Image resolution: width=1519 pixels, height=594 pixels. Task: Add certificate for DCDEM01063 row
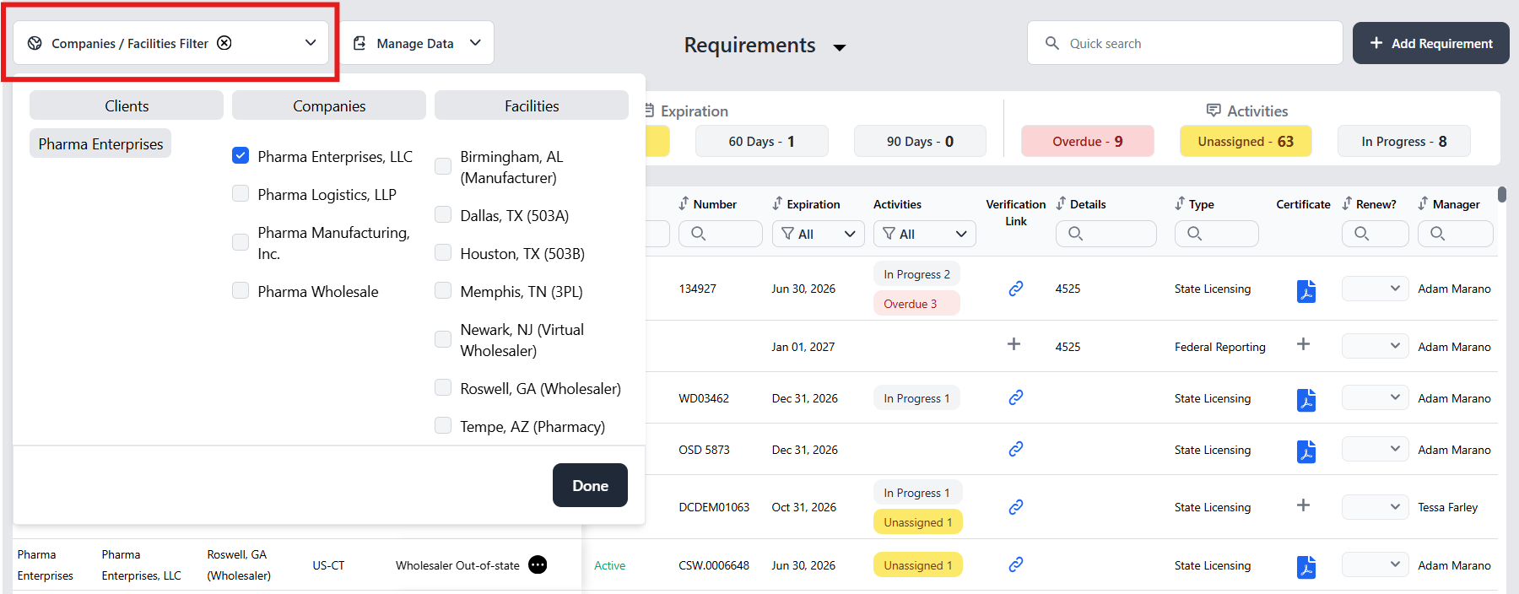tap(1303, 505)
